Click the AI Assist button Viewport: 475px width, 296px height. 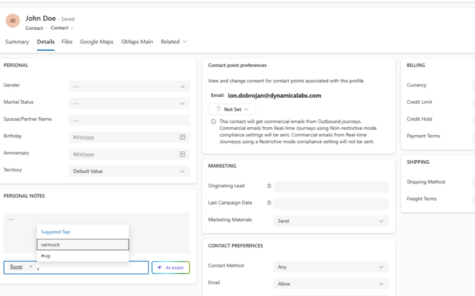point(171,268)
